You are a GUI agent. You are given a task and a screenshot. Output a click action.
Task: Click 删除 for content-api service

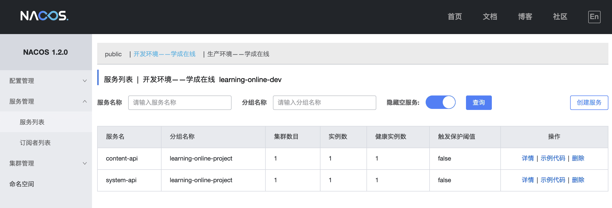(578, 158)
